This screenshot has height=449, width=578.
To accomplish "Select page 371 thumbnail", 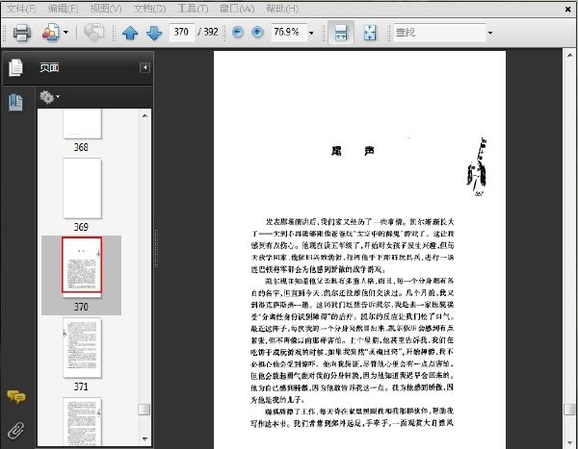I will click(82, 348).
